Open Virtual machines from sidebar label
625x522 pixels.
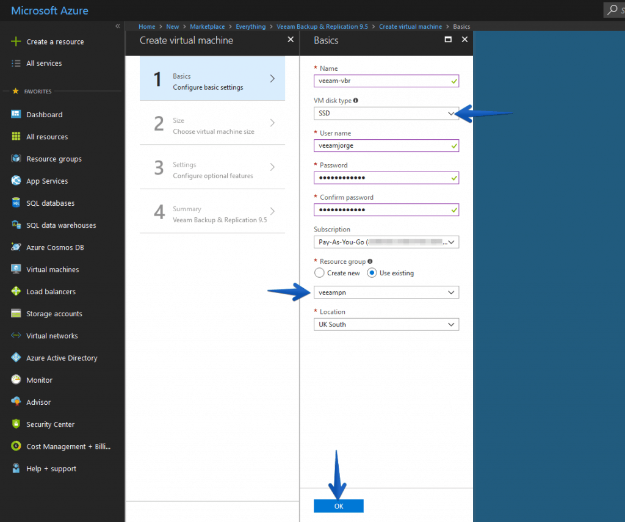click(52, 270)
